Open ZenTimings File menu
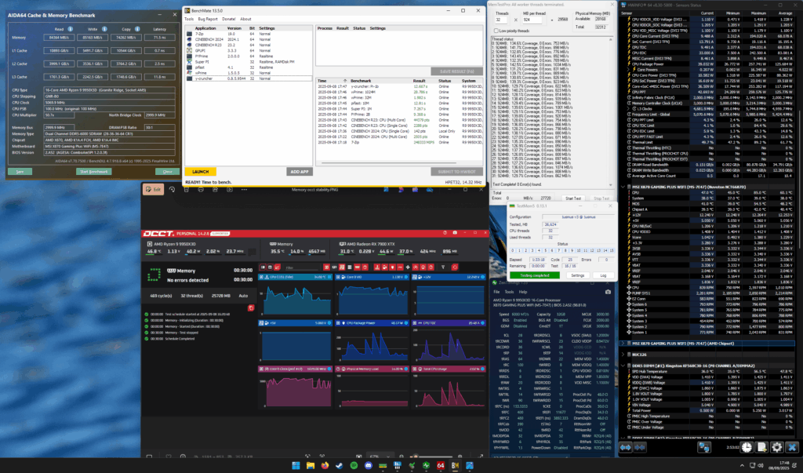The image size is (803, 473). click(496, 292)
